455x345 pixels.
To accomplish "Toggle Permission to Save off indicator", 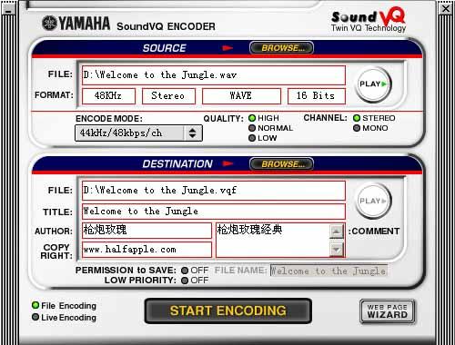I will coord(185,271).
